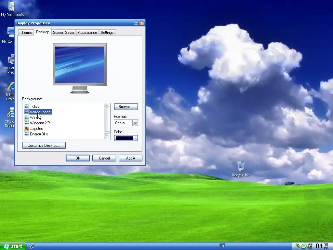
Task: Open the My Documents desktop icon
Action: point(12,8)
